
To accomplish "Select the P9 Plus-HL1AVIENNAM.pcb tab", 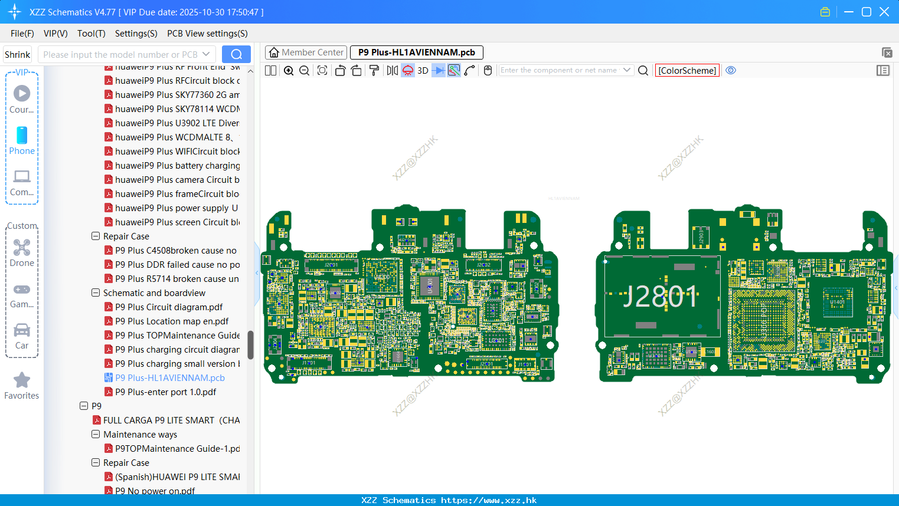I will (417, 52).
